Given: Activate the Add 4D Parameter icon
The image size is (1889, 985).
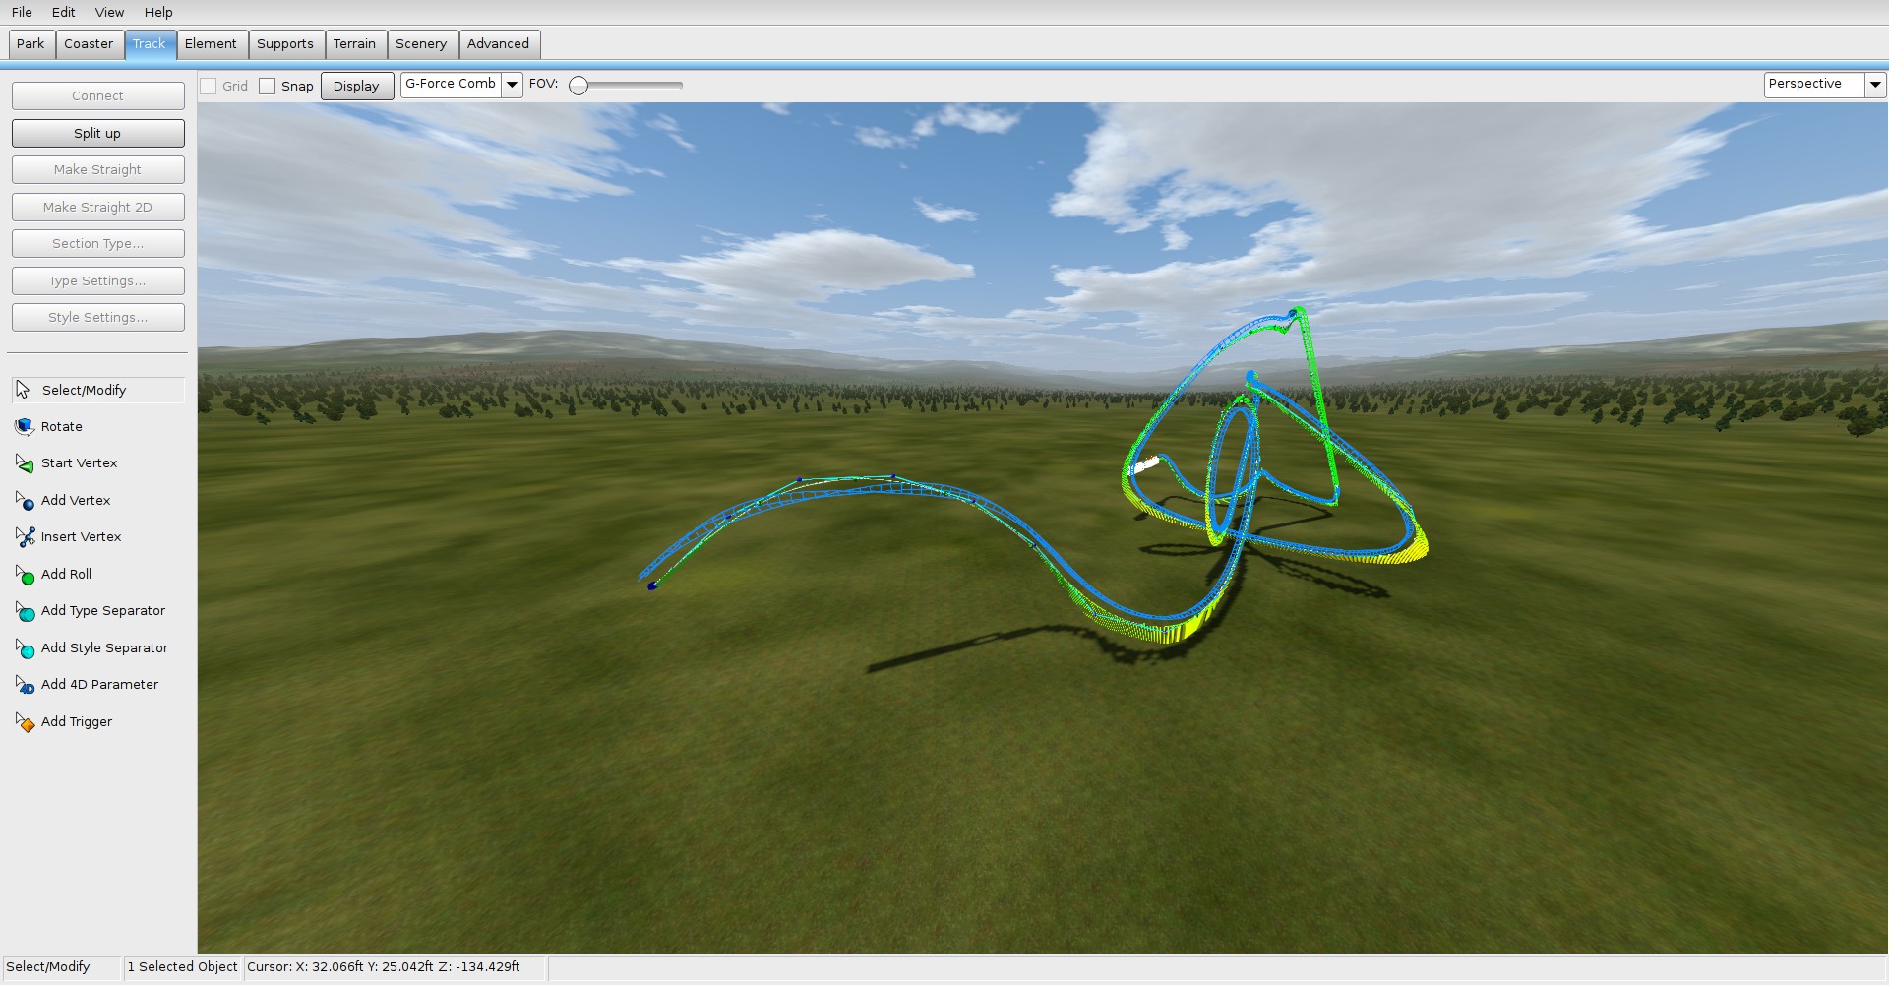Looking at the screenshot, I should (25, 685).
